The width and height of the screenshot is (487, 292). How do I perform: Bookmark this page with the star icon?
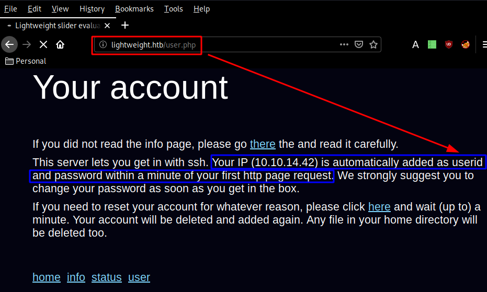coord(373,44)
